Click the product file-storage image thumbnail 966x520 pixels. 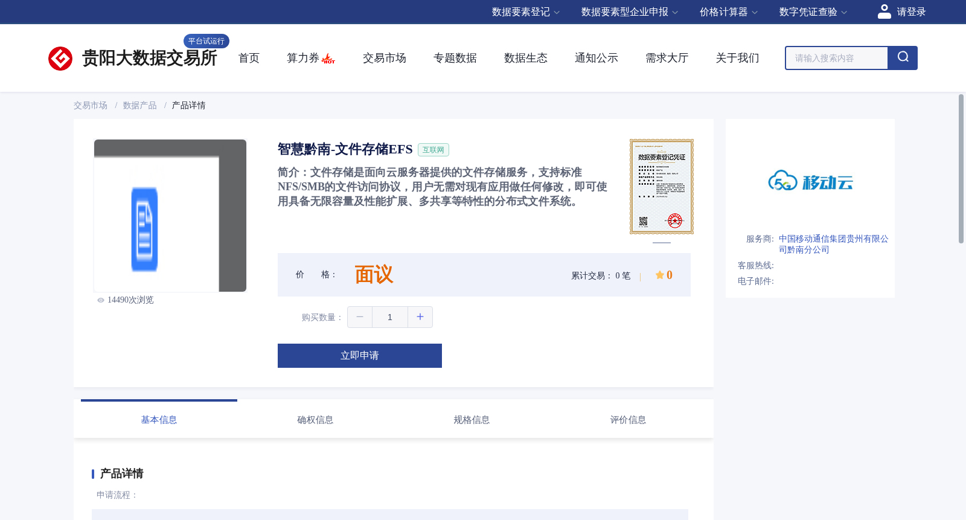click(170, 216)
